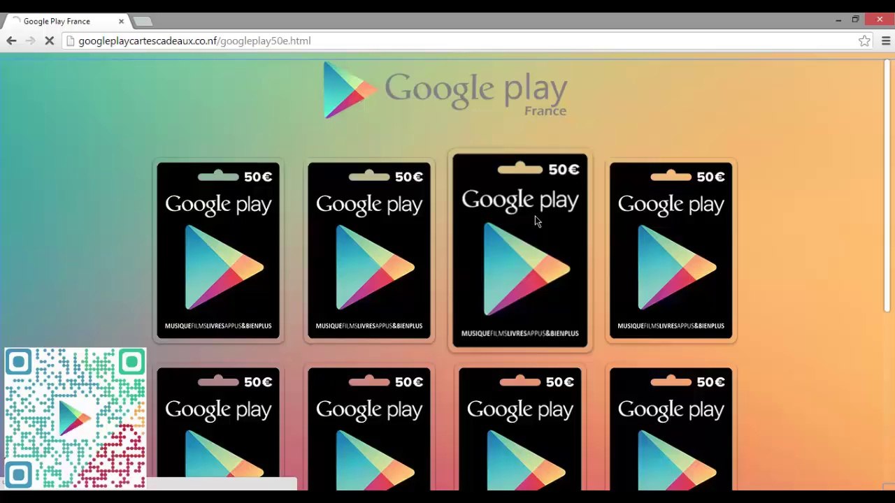Stop loading the page
This screenshot has width=895, height=503.
pos(49,41)
